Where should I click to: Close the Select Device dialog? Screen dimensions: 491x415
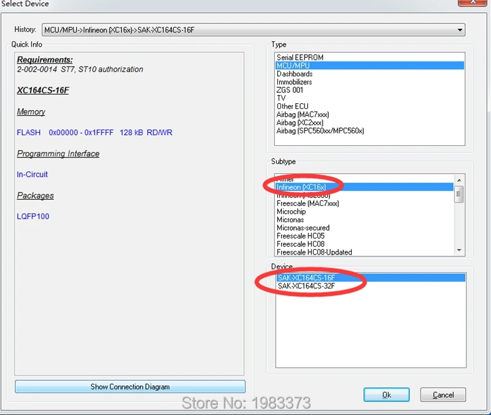(x=473, y=2)
